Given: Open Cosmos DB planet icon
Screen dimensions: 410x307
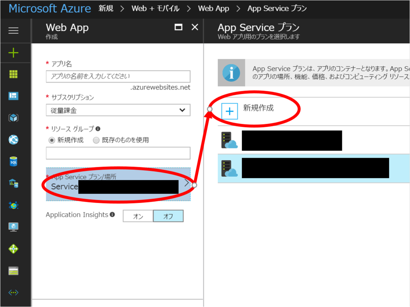Looking at the screenshot, I should pyautogui.click(x=13, y=205).
